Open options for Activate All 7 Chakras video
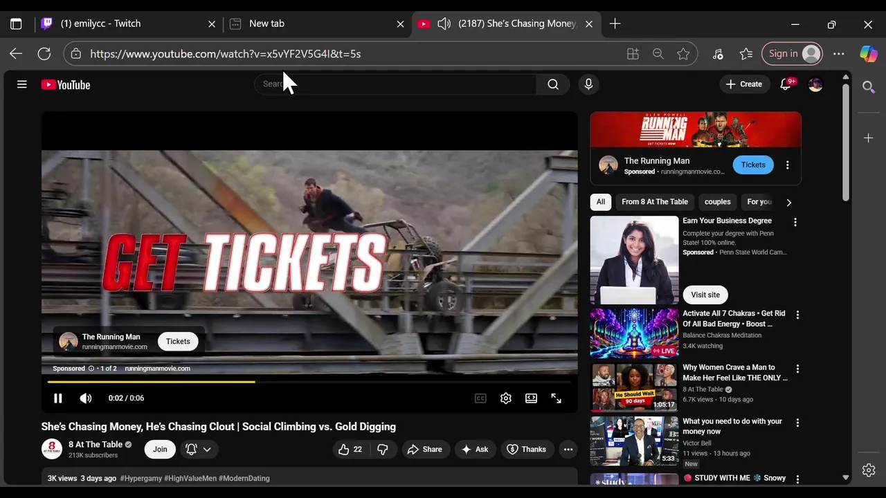This screenshot has width=886, height=498. 797,315
